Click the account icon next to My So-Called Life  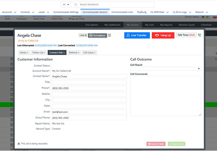pos(19,41)
